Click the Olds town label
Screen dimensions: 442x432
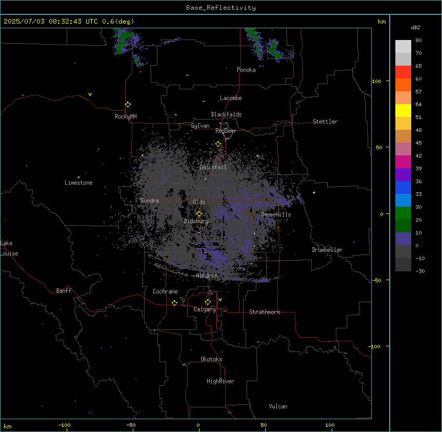[x=199, y=202]
